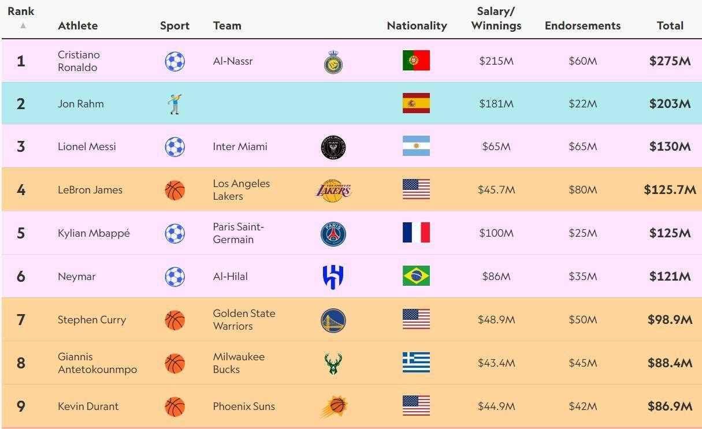Click the Athlete column header
702x429 pixels.
point(78,25)
